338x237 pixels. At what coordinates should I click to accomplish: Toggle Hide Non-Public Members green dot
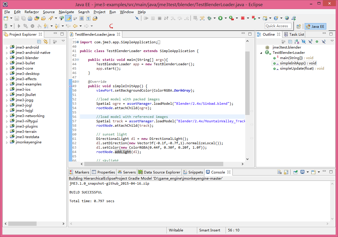click(x=317, y=42)
